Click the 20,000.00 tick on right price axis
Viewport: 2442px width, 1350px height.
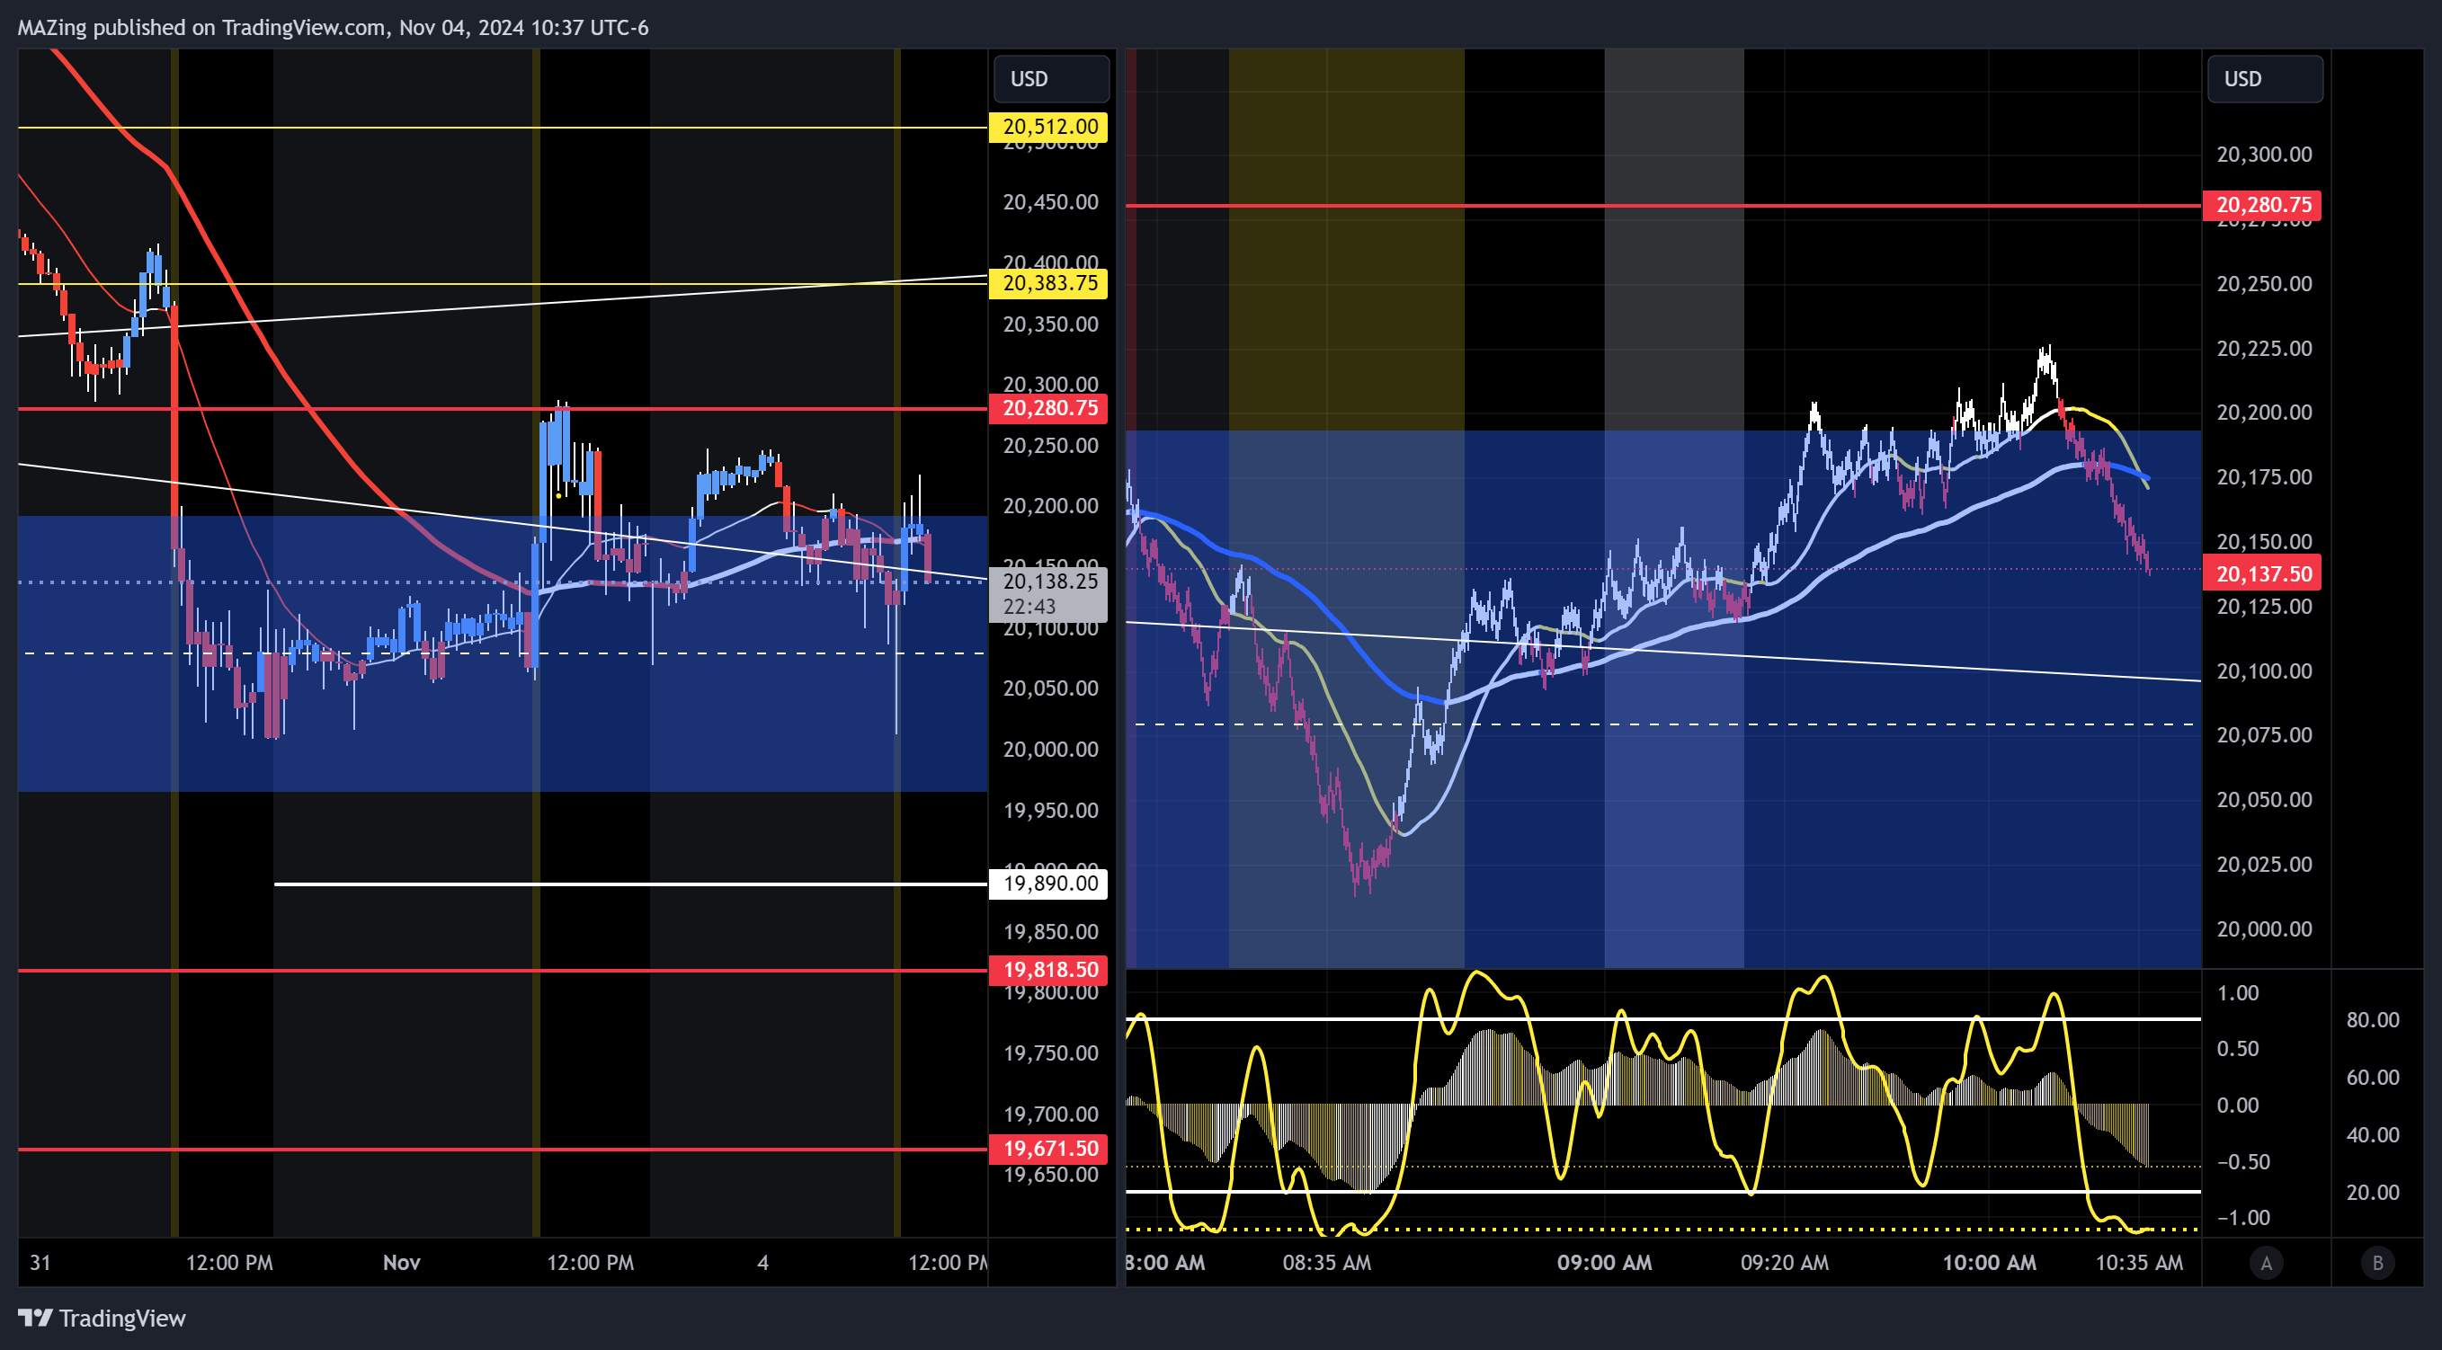[x=2264, y=929]
